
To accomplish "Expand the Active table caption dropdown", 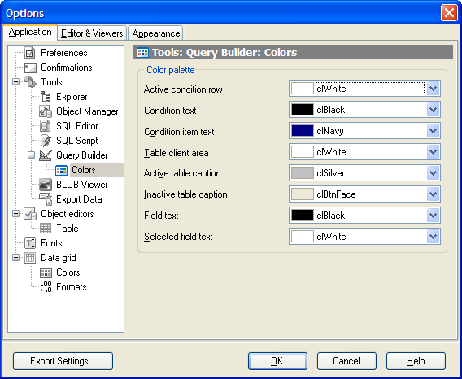I will [x=433, y=173].
